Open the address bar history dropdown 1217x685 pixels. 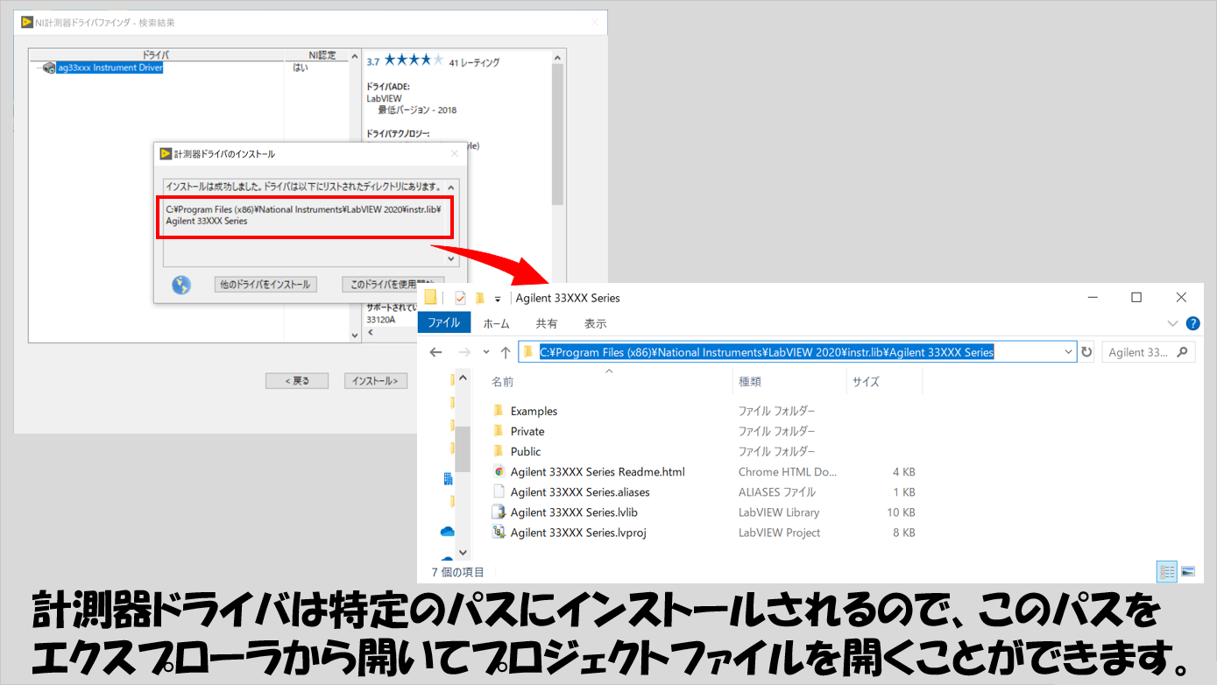point(1068,352)
